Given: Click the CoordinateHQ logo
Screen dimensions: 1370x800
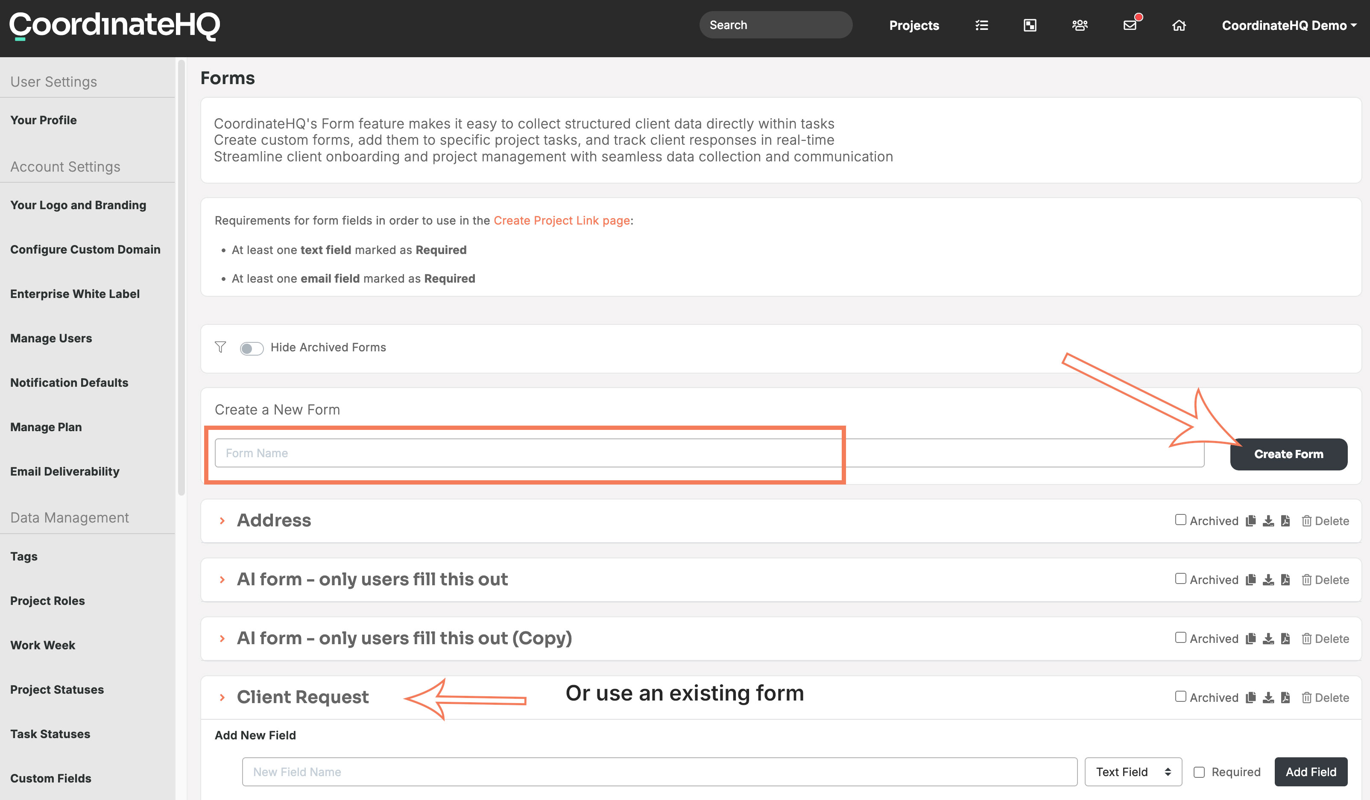Looking at the screenshot, I should pyautogui.click(x=115, y=26).
